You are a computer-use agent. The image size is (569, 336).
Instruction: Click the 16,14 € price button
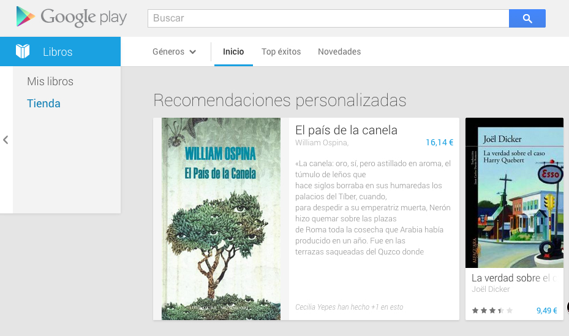coord(439,142)
